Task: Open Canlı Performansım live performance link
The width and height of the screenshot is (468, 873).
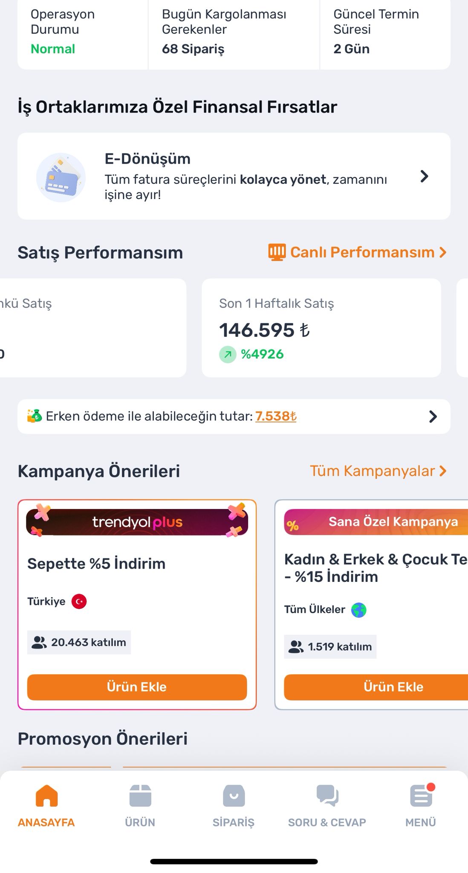Action: [357, 252]
